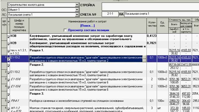Click row number 3 header cell
This screenshot has height=112, width=199.
click(4, 81)
